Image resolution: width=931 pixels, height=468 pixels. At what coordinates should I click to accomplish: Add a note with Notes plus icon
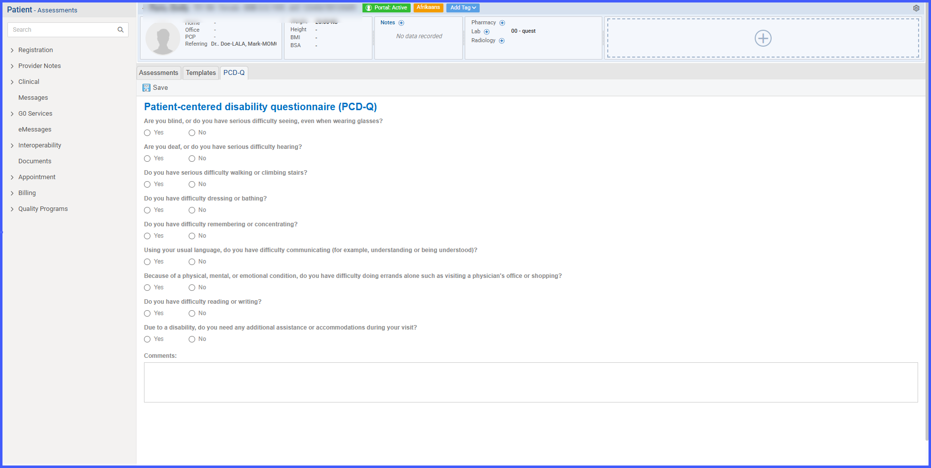[x=401, y=23]
